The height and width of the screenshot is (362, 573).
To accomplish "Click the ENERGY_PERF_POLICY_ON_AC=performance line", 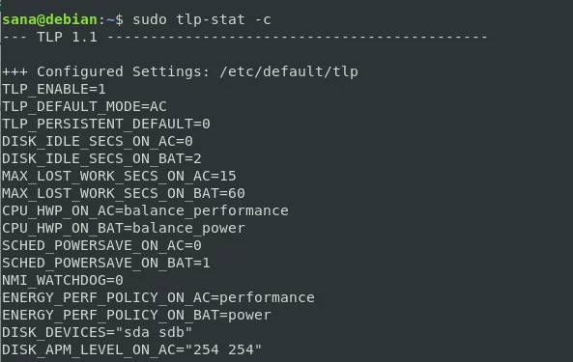I will (x=158, y=298).
